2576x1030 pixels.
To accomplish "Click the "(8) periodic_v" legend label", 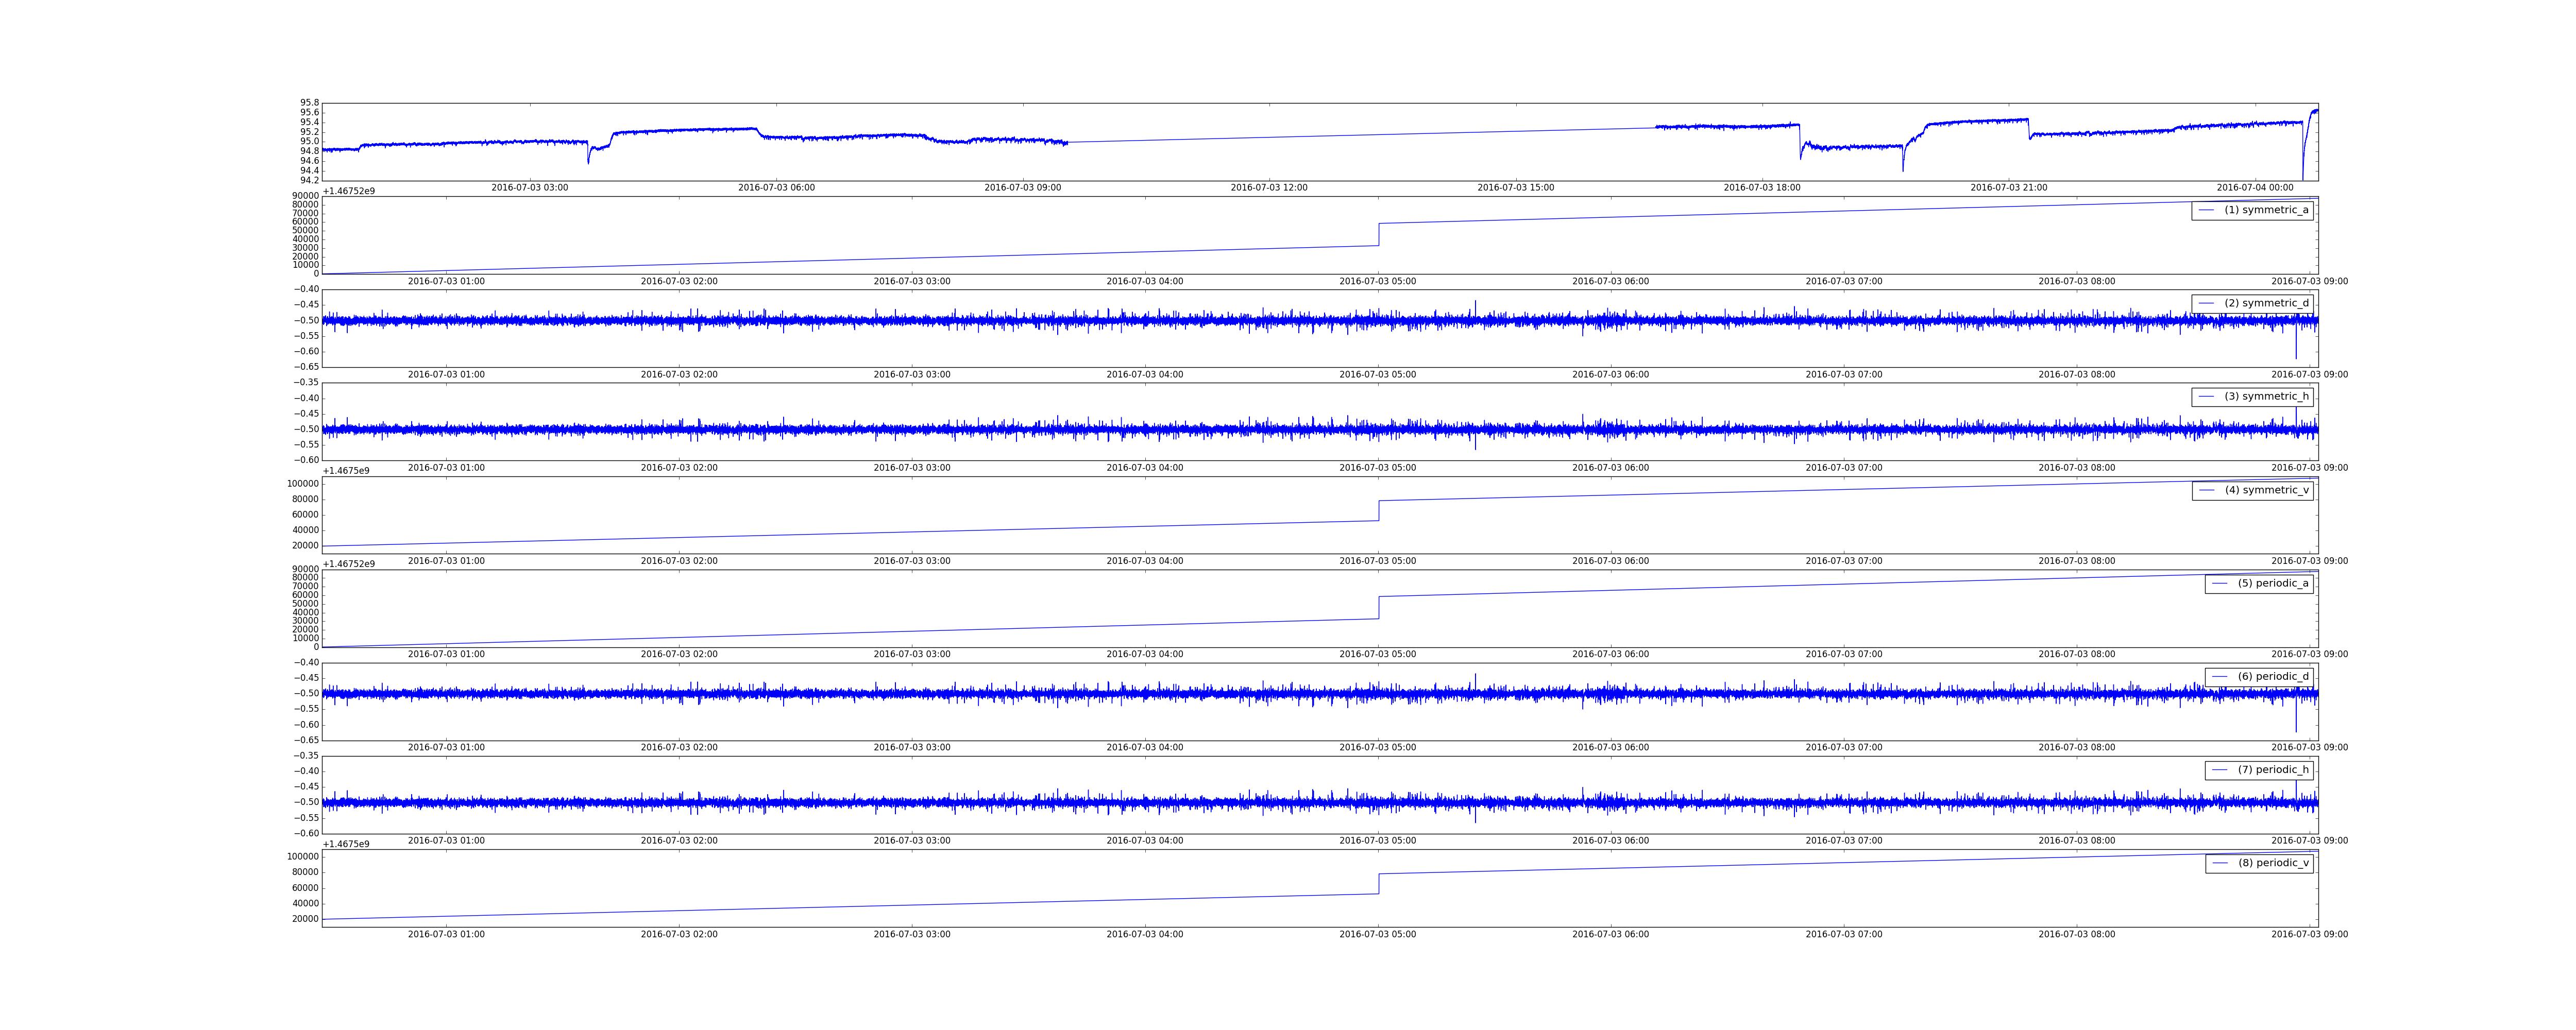I will pyautogui.click(x=2273, y=863).
